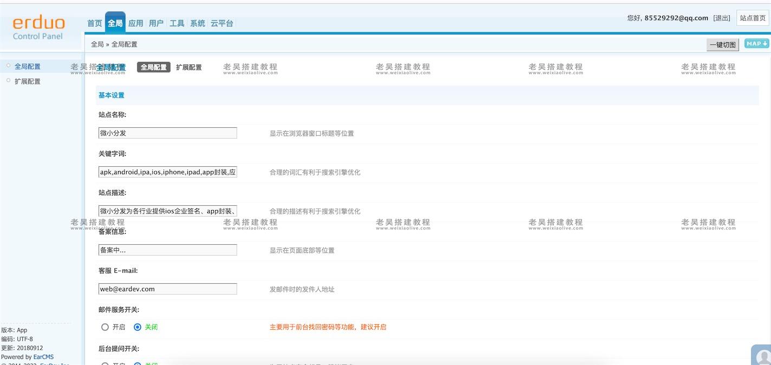Open the MAP dropdown

coord(756,43)
